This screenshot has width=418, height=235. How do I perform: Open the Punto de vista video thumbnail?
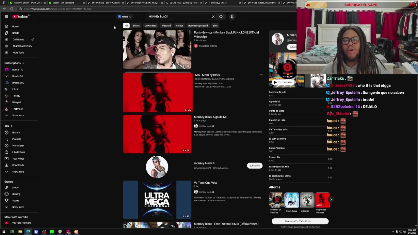(x=157, y=50)
